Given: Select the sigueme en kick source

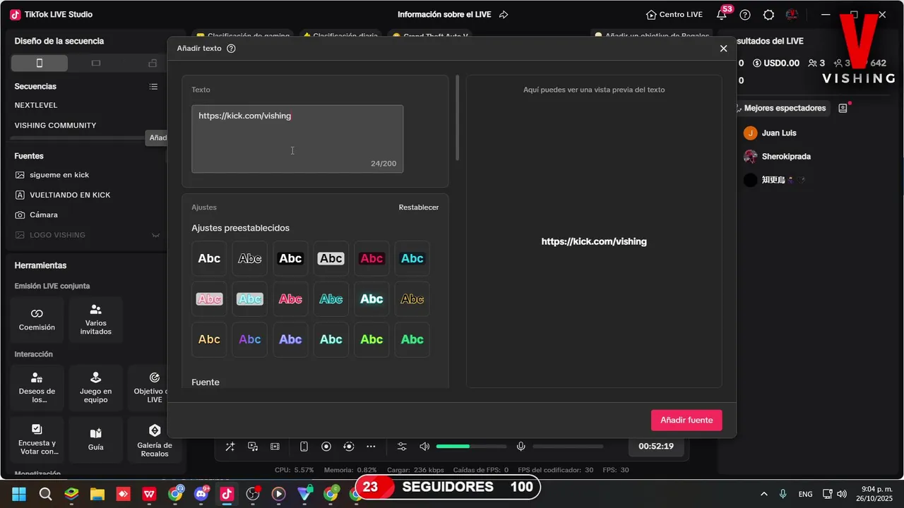Looking at the screenshot, I should (x=59, y=175).
